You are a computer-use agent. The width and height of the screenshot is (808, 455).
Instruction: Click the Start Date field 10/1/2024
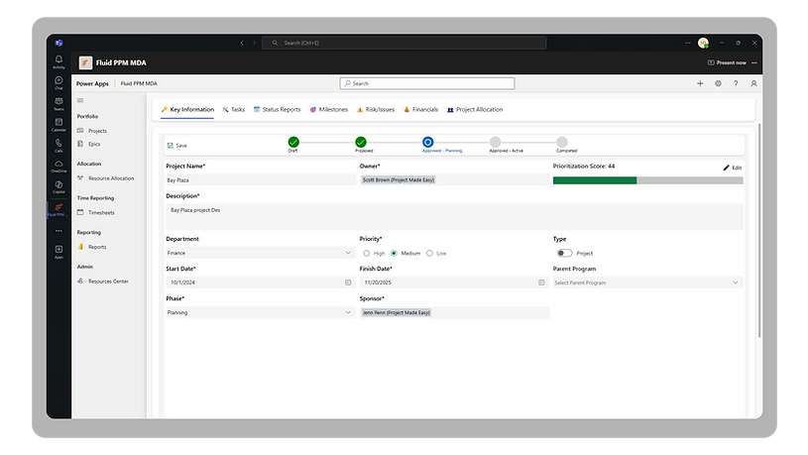[x=260, y=283]
